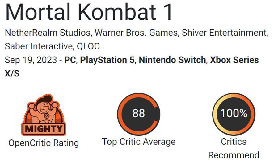Open the Shiver Entertainment link
Image resolution: width=278 pixels, height=168 pixels.
[225, 33]
